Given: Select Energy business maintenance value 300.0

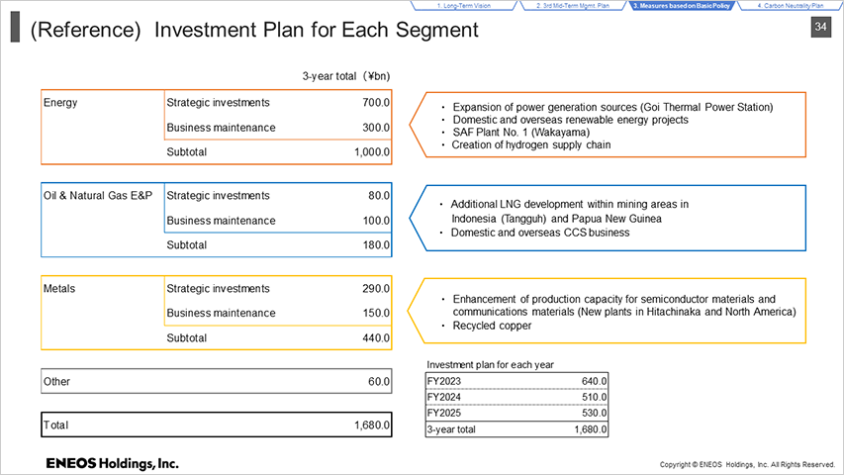Looking at the screenshot, I should point(376,128).
